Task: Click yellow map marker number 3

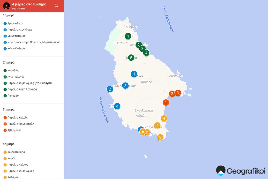Action: 160,137
